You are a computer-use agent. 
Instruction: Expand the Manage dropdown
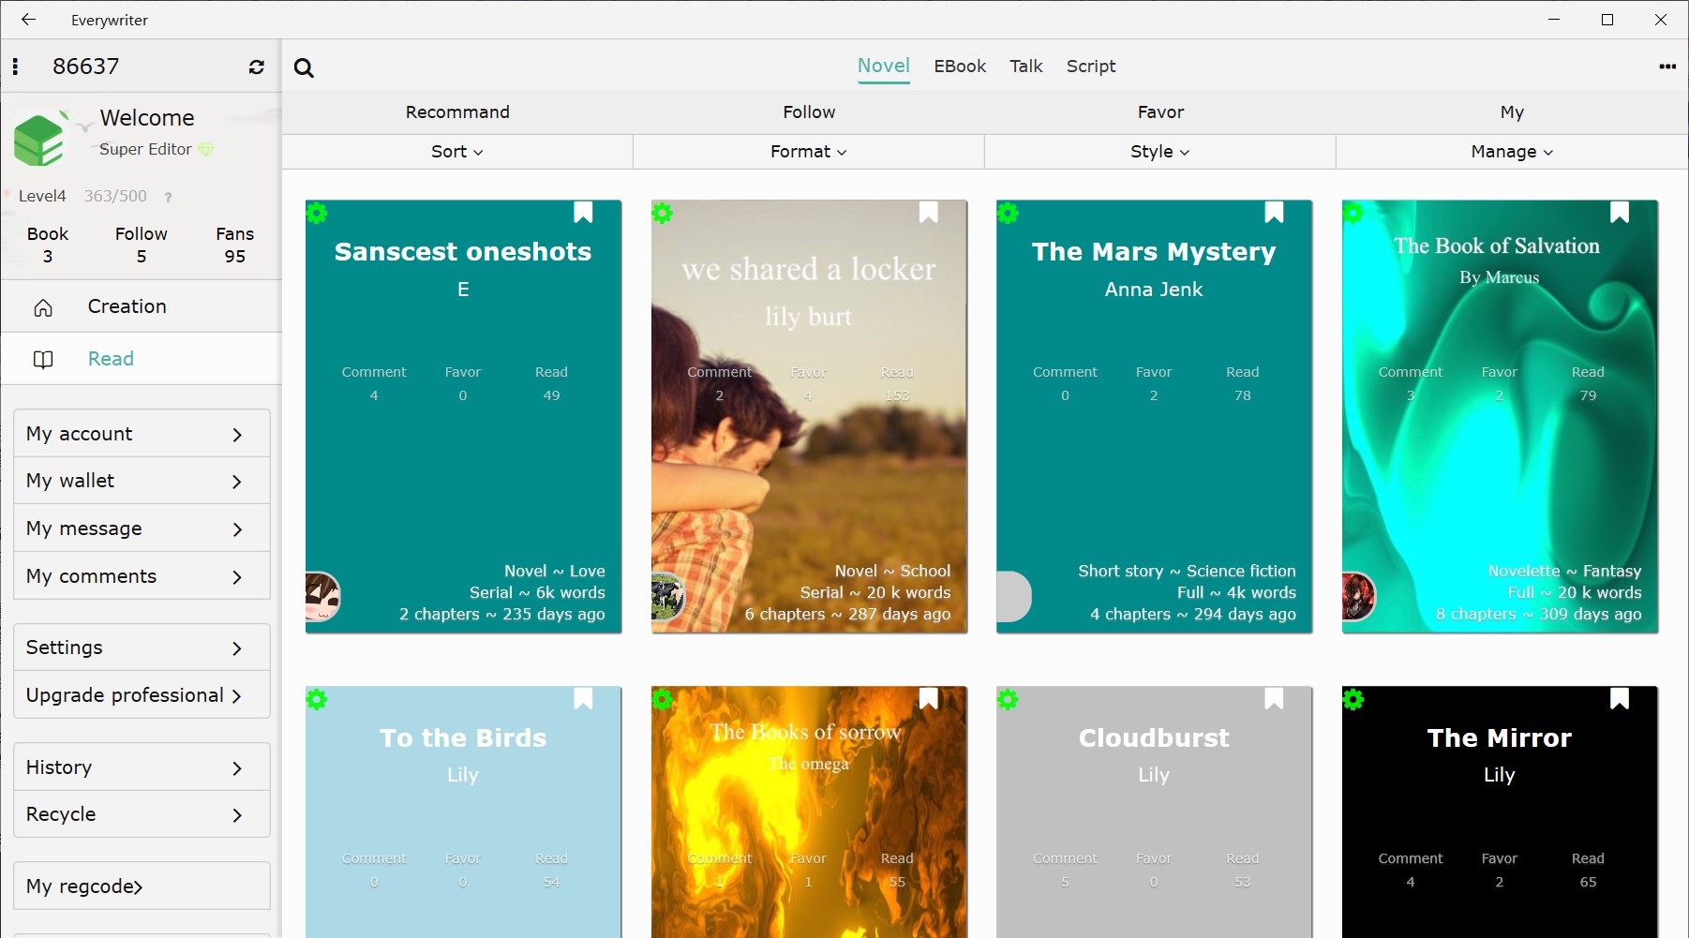(1512, 152)
